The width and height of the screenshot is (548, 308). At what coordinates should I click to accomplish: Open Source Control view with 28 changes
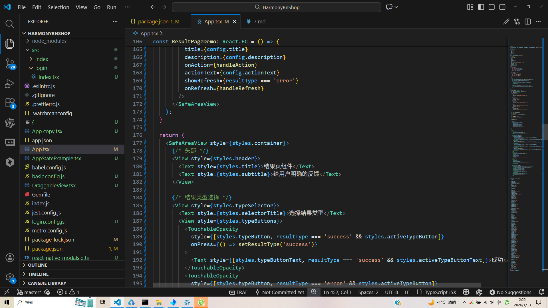coord(10,63)
